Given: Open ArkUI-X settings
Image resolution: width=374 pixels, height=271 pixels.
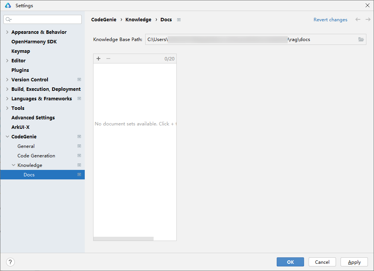Looking at the screenshot, I should [21, 127].
